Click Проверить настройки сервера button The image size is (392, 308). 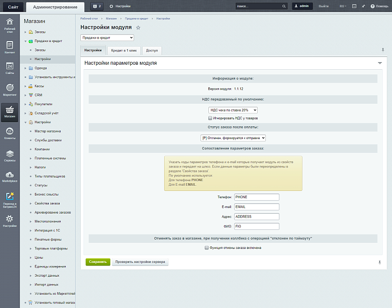pos(140,262)
